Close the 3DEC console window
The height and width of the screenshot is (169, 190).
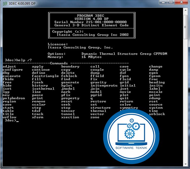click(181, 2)
